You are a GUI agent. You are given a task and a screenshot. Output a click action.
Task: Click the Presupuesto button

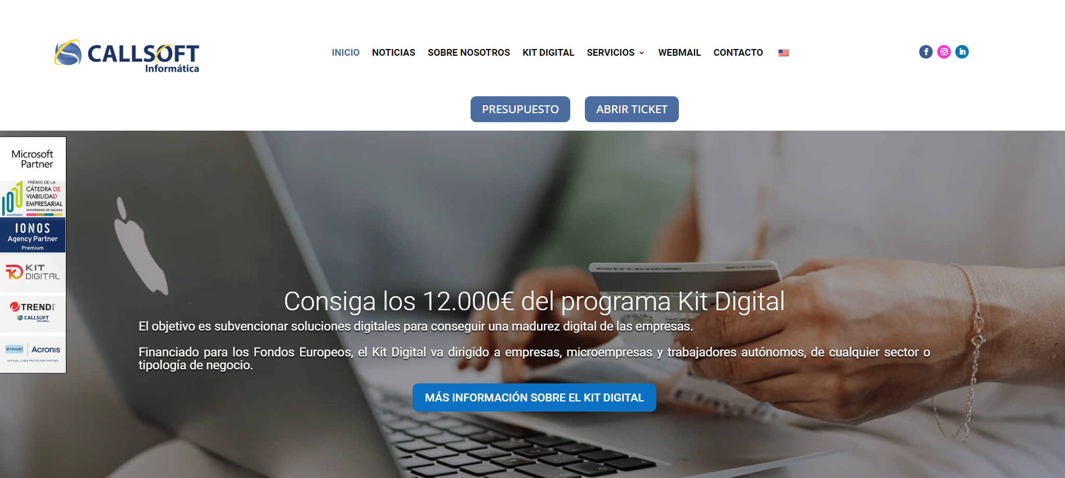(520, 109)
